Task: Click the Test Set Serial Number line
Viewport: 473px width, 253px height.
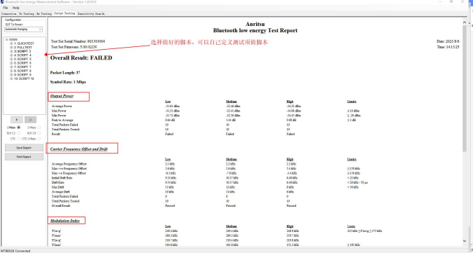Action: [78, 41]
